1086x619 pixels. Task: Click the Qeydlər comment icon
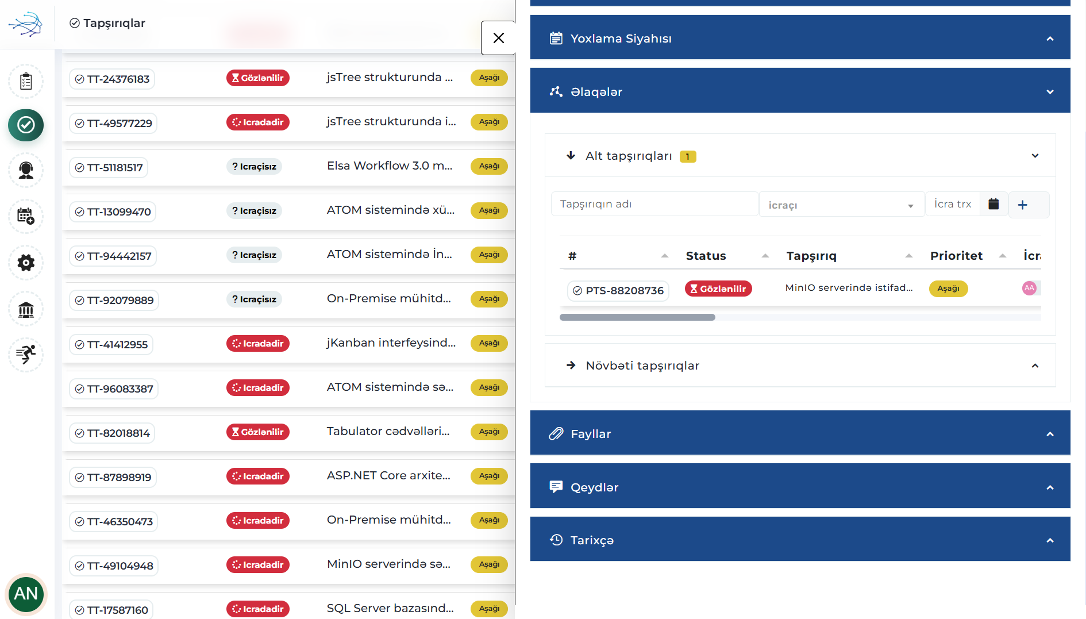(x=556, y=487)
